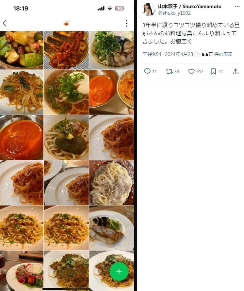Open the octopus and avocado salad photo
This screenshot has width=244, height=291.
tap(22, 50)
